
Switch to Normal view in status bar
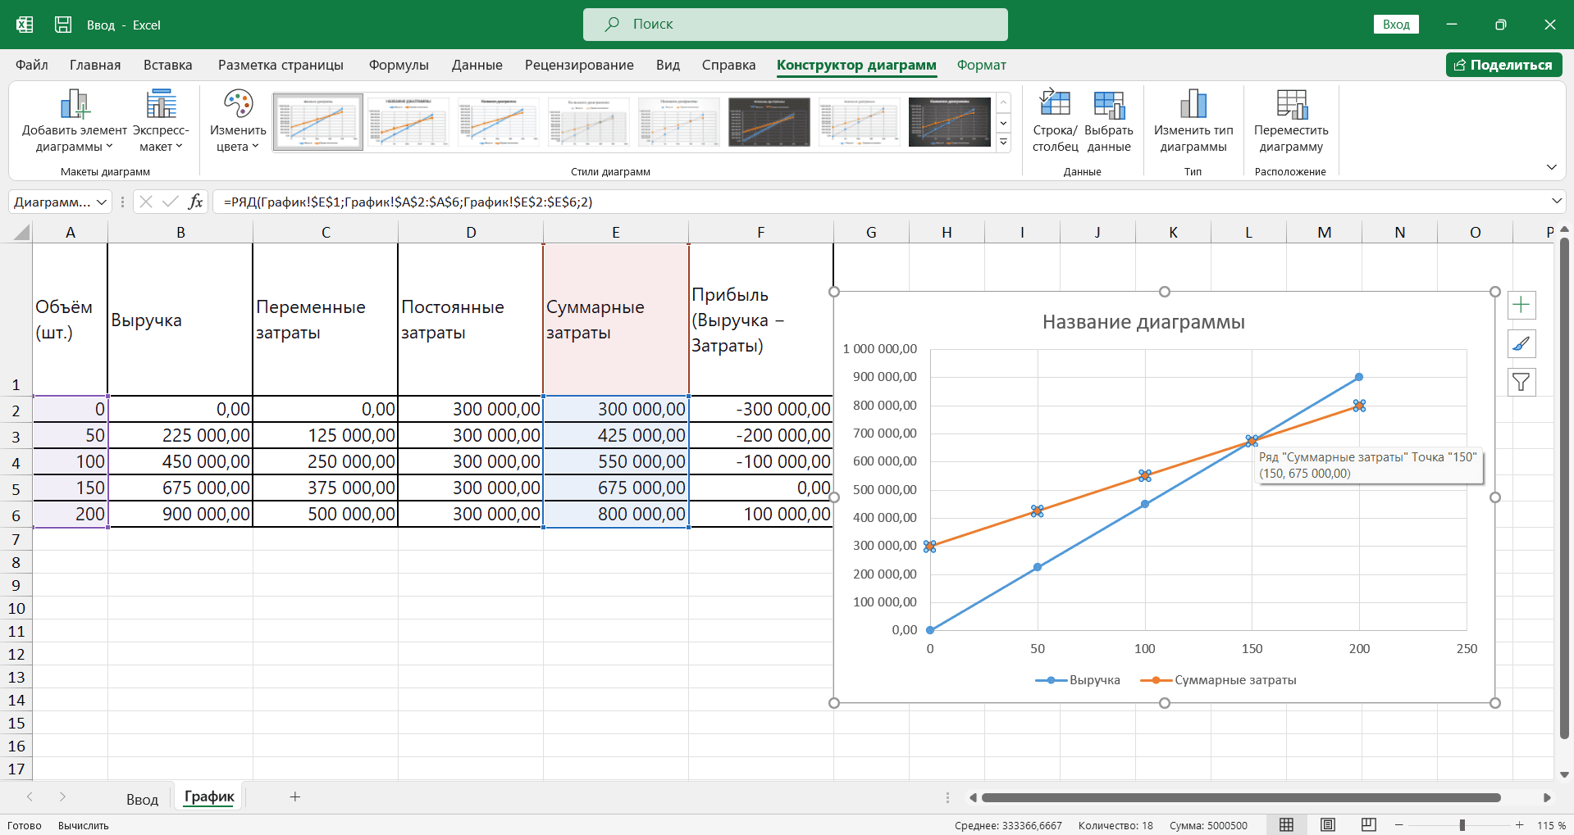tap(1286, 825)
